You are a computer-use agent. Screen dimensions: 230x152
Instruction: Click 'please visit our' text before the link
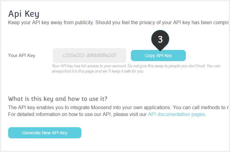[x=130, y=114]
